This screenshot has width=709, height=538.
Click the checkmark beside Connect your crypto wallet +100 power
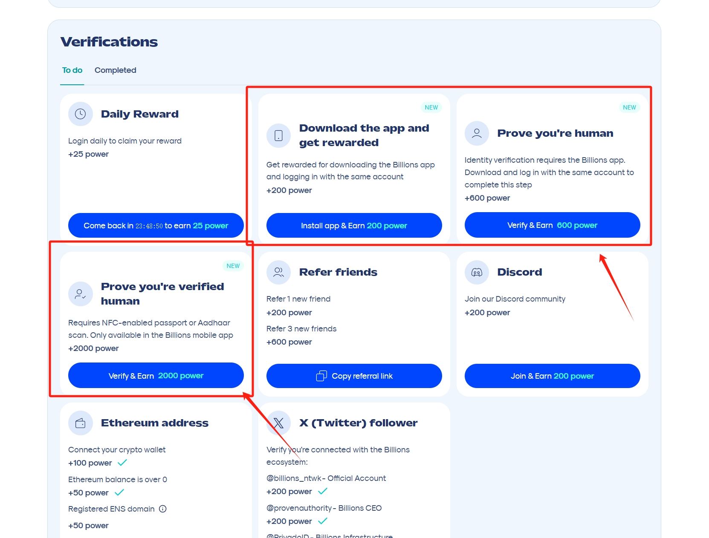(122, 463)
